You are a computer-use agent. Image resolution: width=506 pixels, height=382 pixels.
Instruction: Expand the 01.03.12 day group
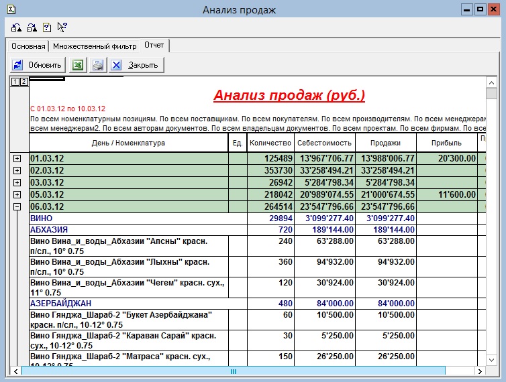(17, 159)
